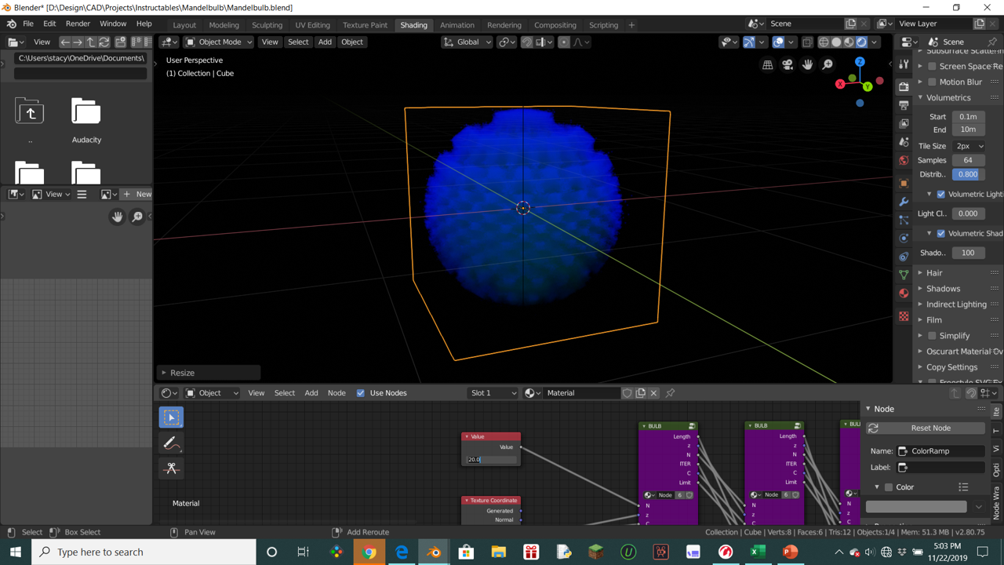
Task: Switch to the UV Editing workspace tab
Action: click(312, 25)
